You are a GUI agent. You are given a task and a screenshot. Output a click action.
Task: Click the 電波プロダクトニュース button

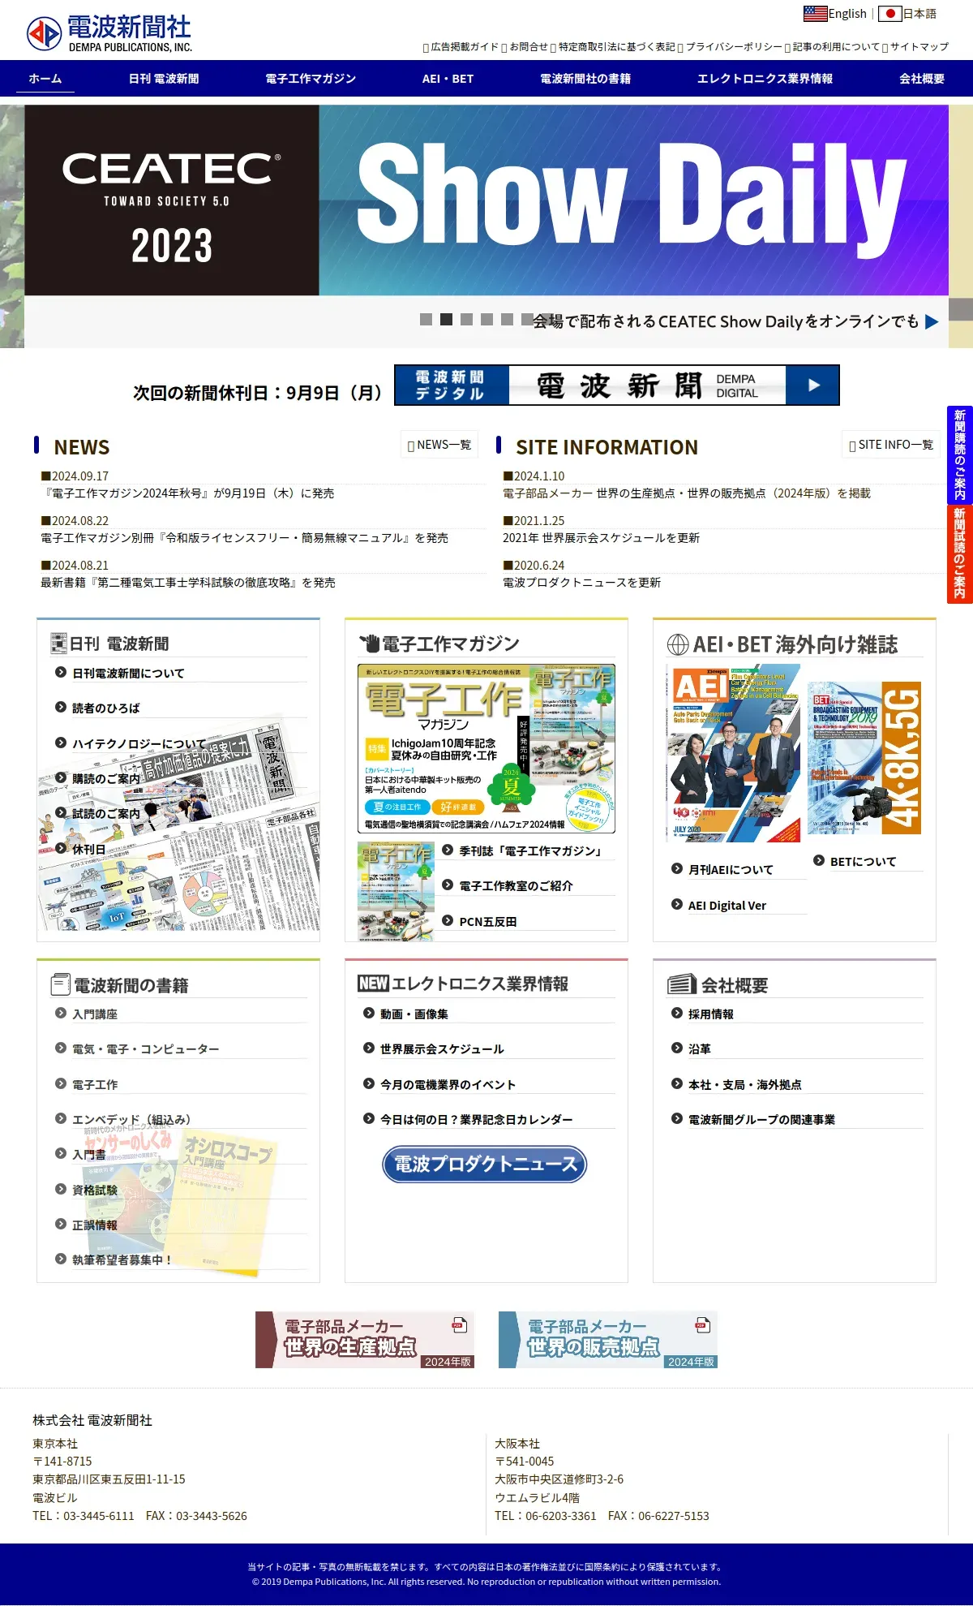pos(485,1164)
